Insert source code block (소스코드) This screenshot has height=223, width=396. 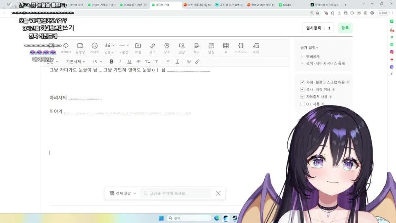click(240, 48)
